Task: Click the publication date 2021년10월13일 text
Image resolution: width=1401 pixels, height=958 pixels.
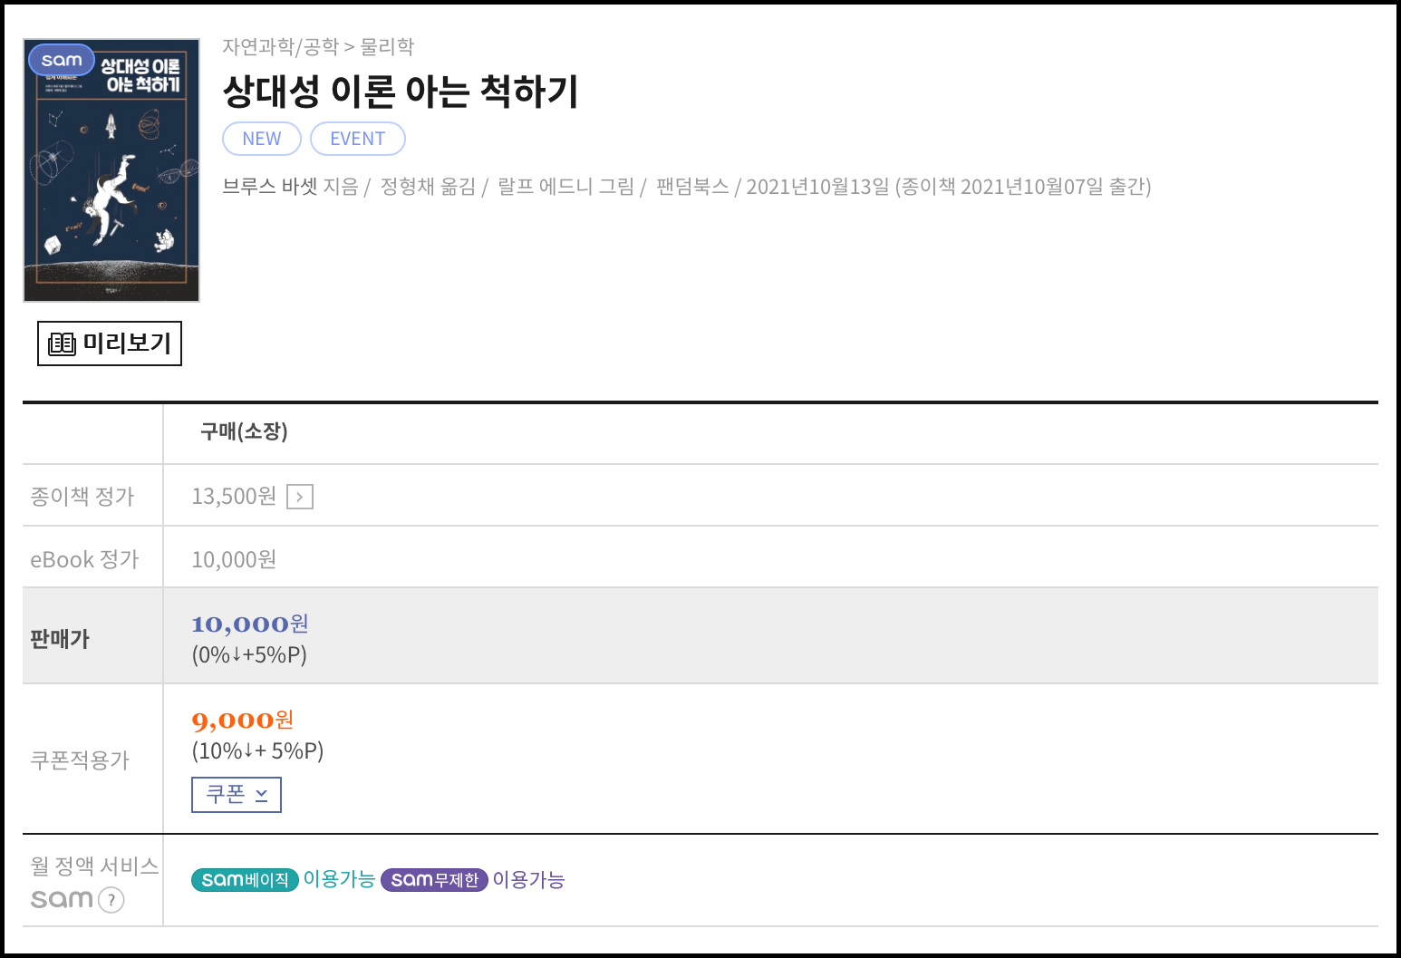Action: click(817, 187)
